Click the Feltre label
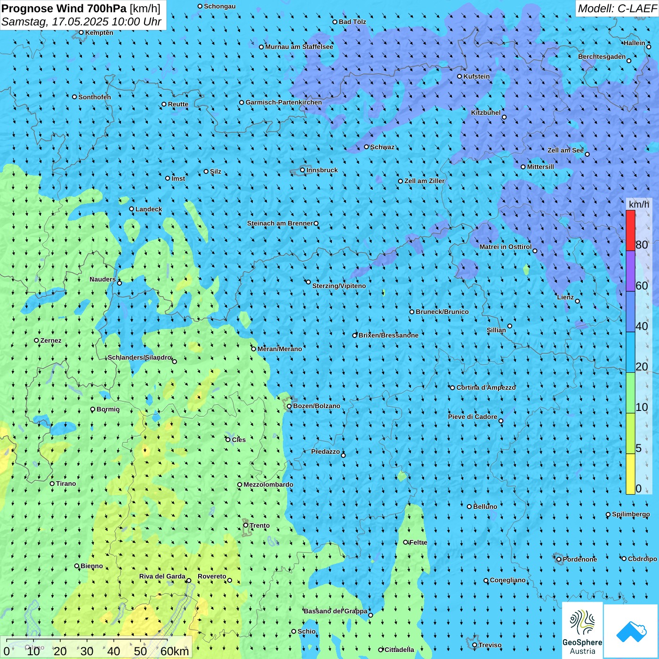Screen dimensions: 659x659 [x=418, y=542]
